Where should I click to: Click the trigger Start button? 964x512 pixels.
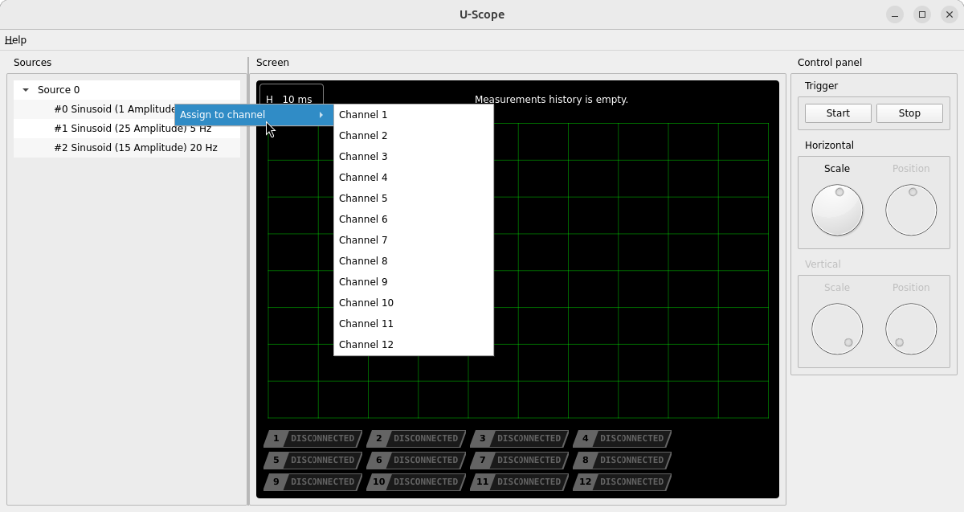tap(838, 113)
